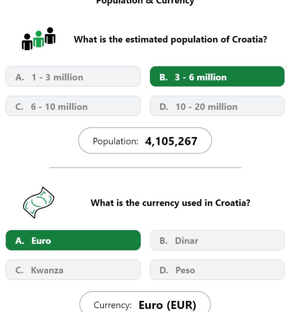The height and width of the screenshot is (312, 288).
Task: Pick the Dinar currency option
Action: click(x=217, y=240)
